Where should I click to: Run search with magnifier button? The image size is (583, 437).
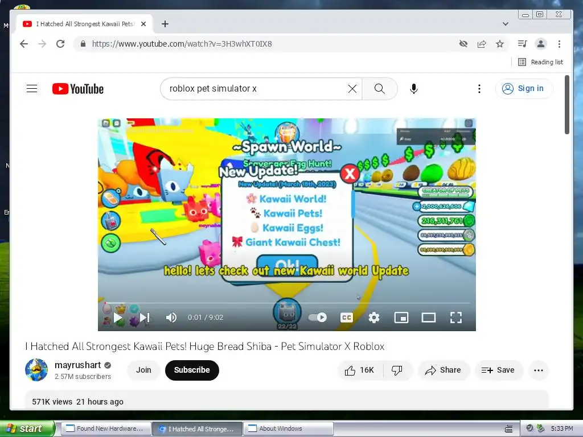click(380, 88)
